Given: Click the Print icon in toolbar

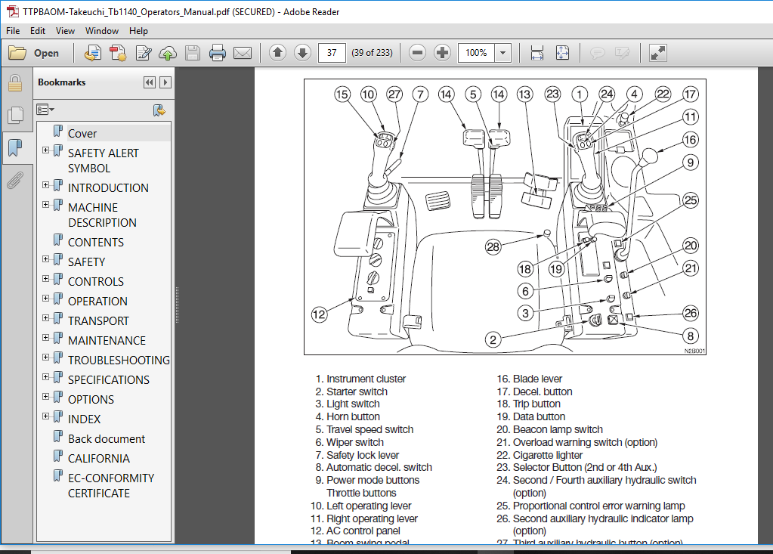Looking at the screenshot, I should coord(218,53).
